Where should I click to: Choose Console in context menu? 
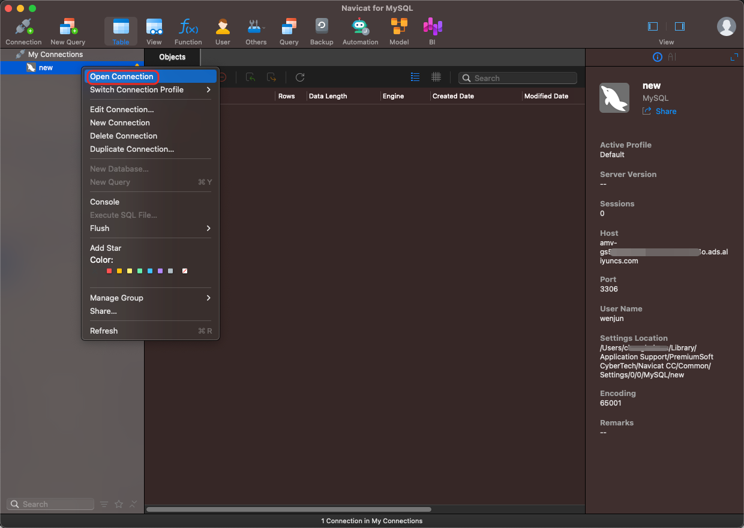pos(151,202)
